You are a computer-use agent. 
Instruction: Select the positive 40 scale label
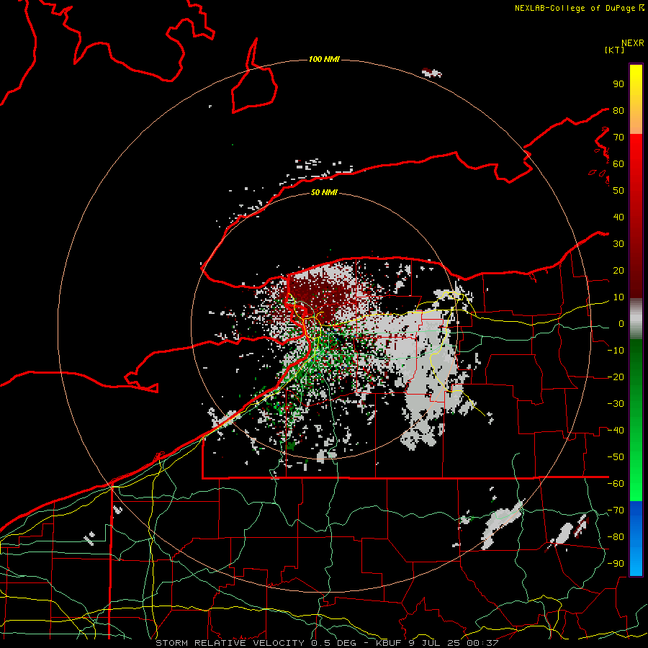(618, 217)
